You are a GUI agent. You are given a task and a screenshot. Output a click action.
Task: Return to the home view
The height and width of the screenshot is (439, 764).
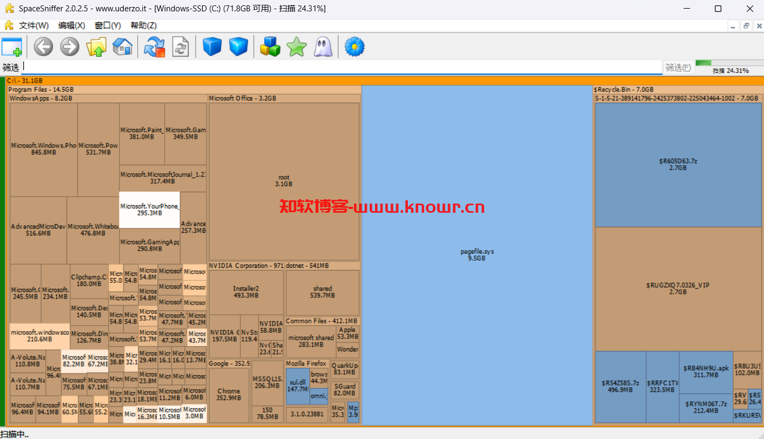point(123,47)
